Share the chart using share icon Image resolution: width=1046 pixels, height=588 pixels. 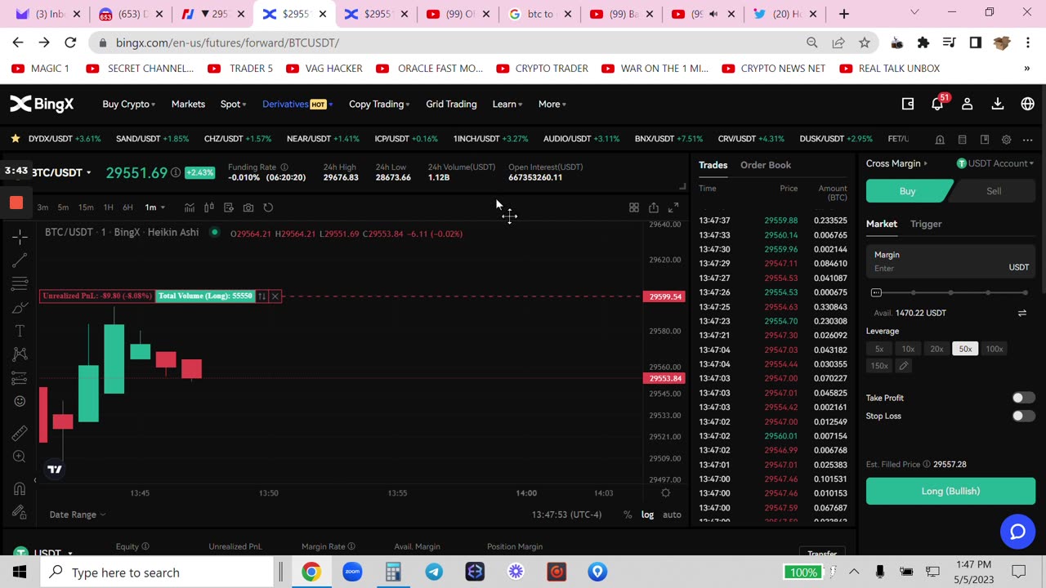(x=654, y=207)
